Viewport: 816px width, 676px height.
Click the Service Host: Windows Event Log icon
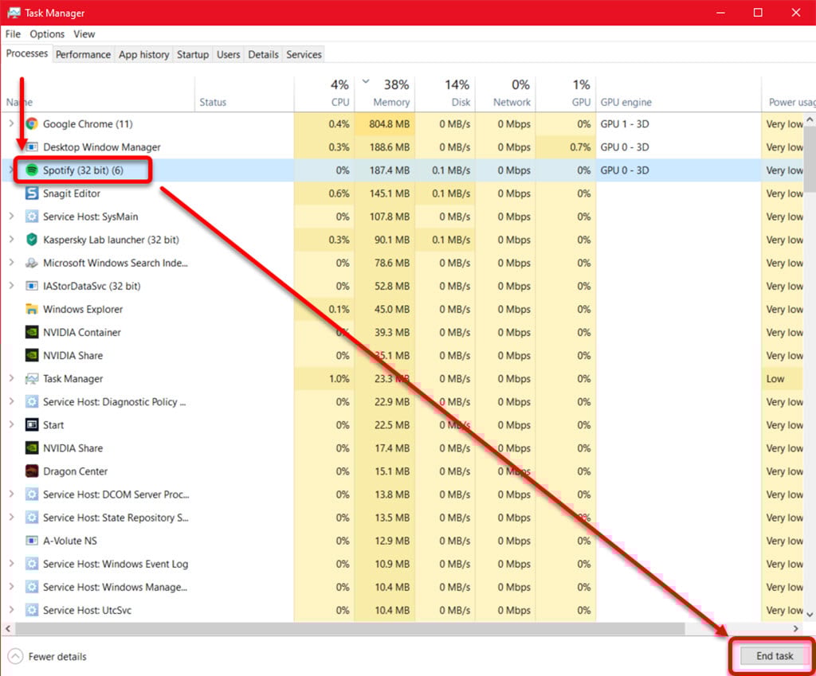click(x=32, y=564)
